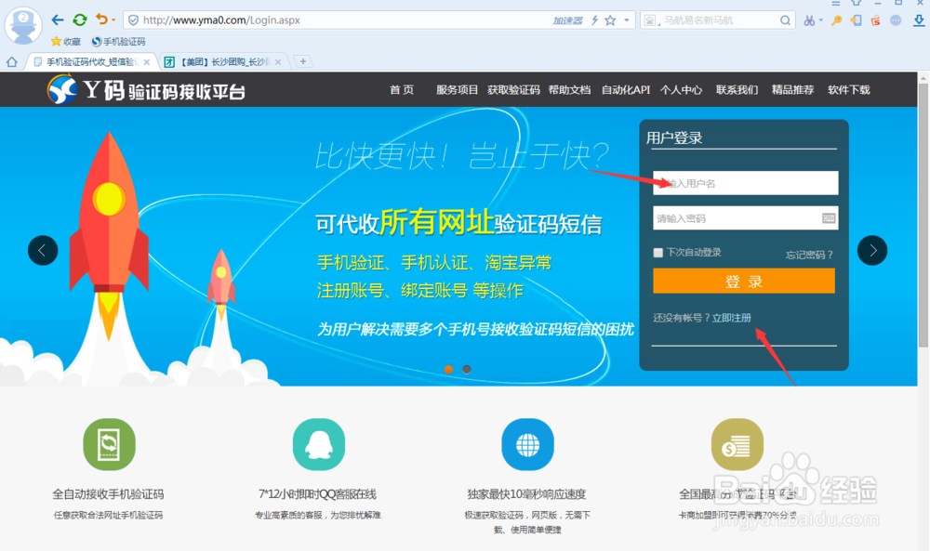The width and height of the screenshot is (930, 551).
Task: Toggle the virtual keyboard icon in password field
Action: pyautogui.click(x=828, y=216)
